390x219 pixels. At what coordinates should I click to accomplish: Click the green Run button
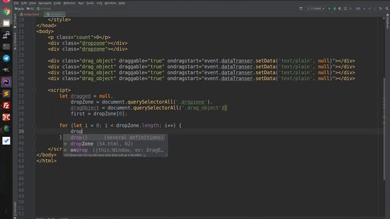(329, 9)
